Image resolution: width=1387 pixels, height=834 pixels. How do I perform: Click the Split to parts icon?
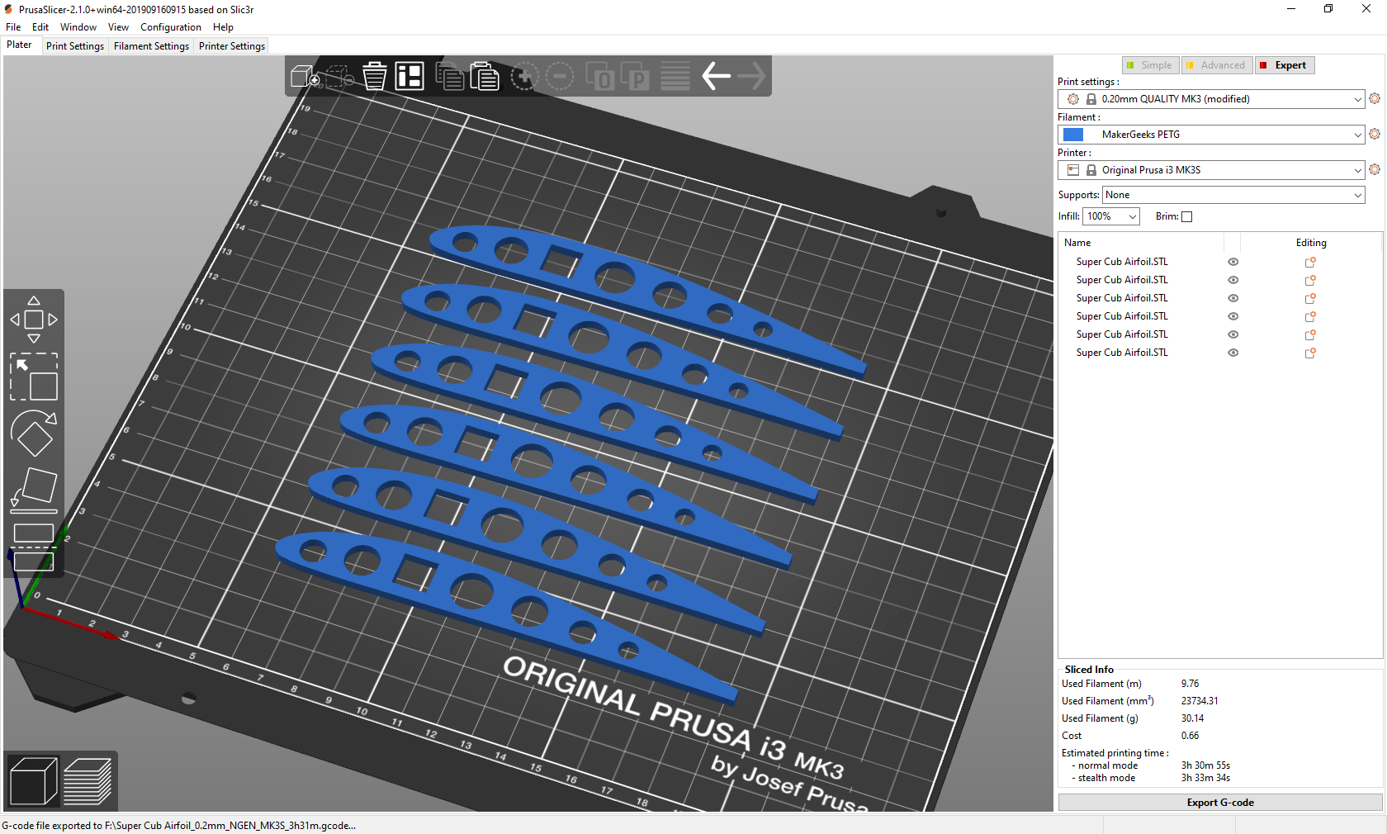[x=635, y=77]
